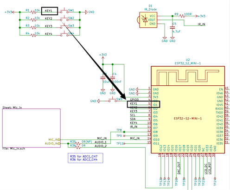The width and height of the screenshot is (230, 190).
Task: Select the MIC_IN hierarchical sheet pin
Action: coord(54,139)
